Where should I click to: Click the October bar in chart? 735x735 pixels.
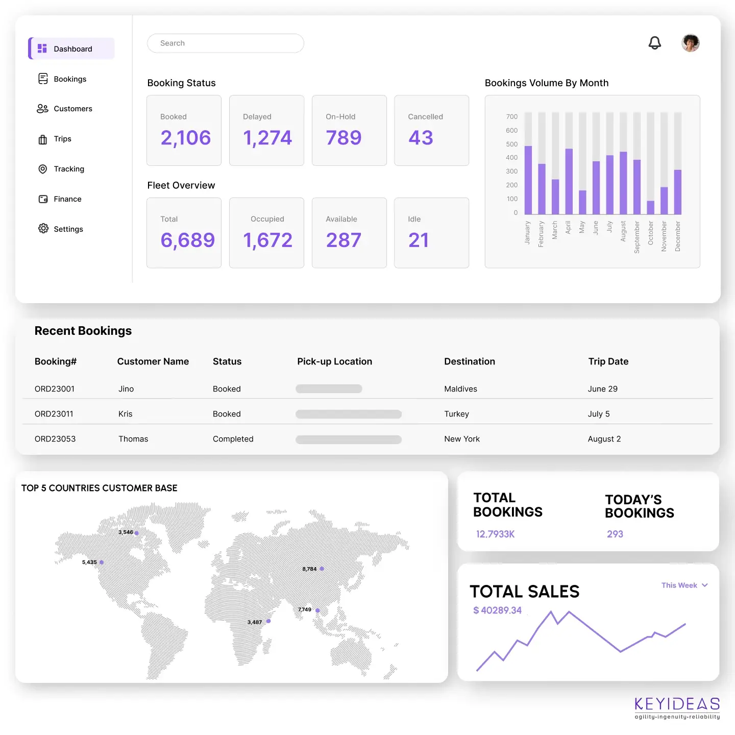point(651,207)
